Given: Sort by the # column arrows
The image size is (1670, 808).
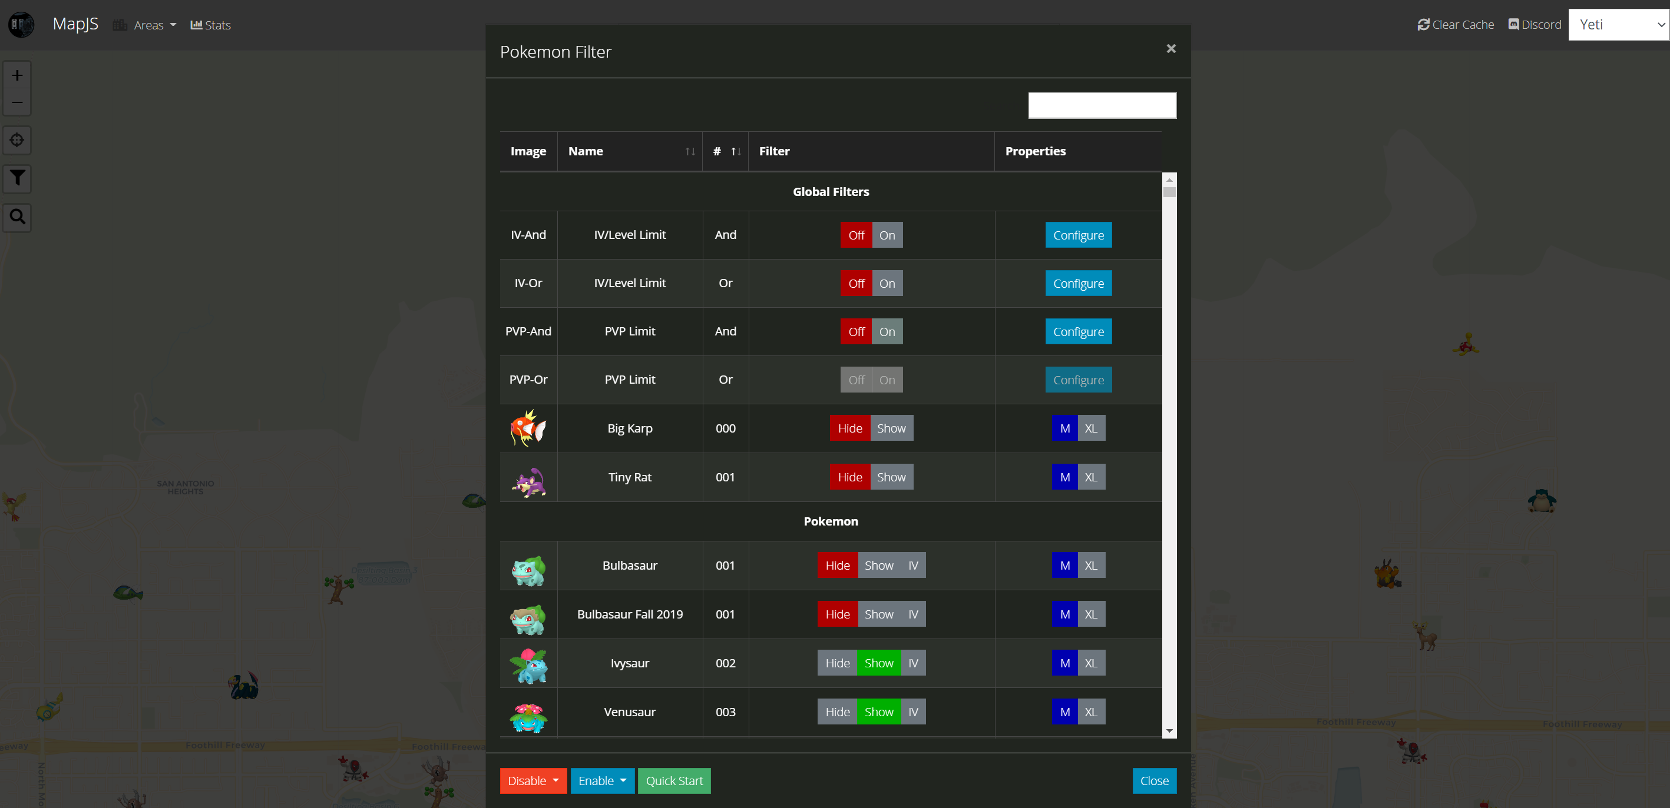Looking at the screenshot, I should coord(735,151).
